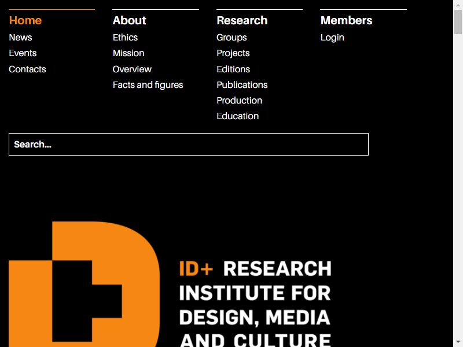Open the Research menu heading
The height and width of the screenshot is (347, 463).
pyautogui.click(x=242, y=20)
